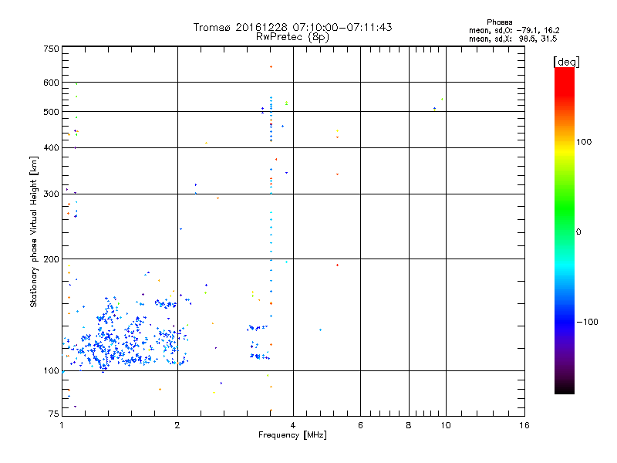Click the y-axis tick label '400'
The width and height of the screenshot is (617, 463).
click(51, 147)
